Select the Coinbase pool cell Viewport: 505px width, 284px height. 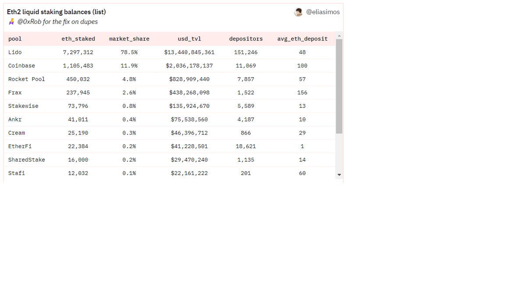click(x=21, y=66)
